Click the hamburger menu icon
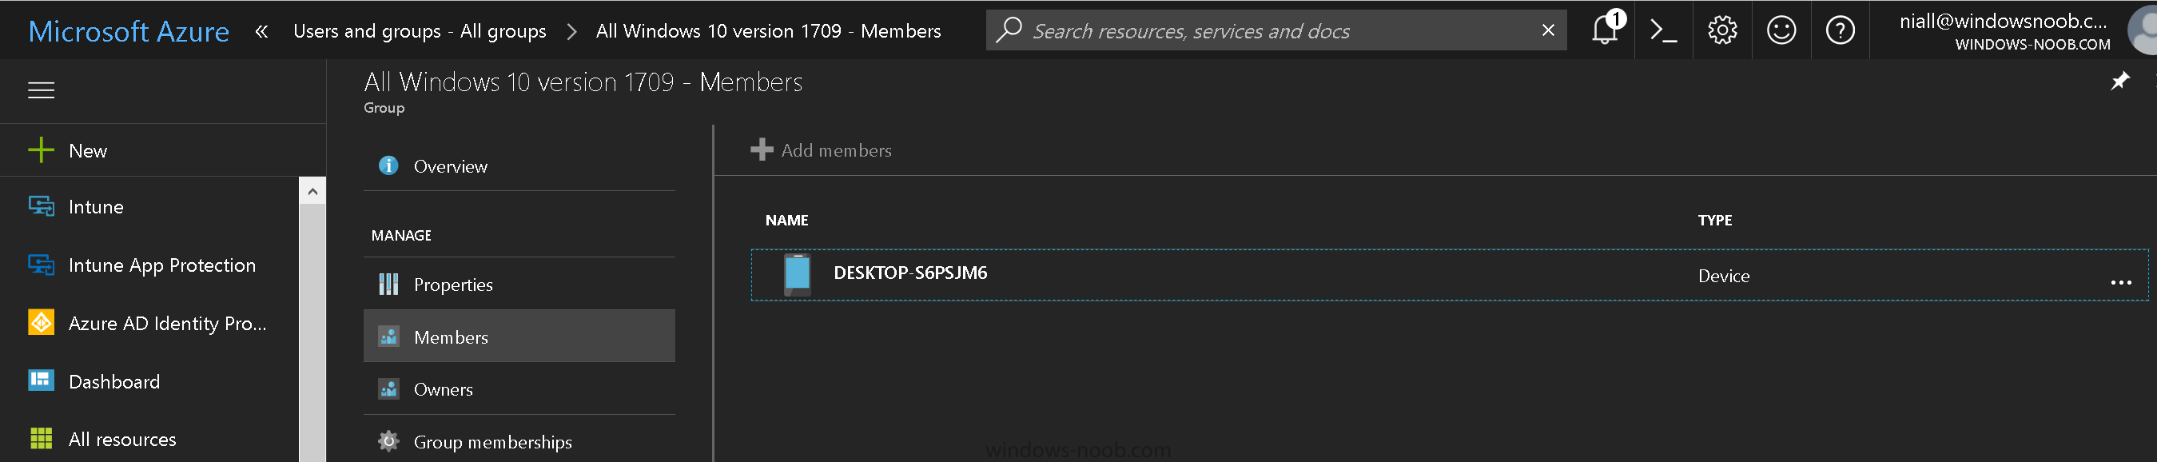The width and height of the screenshot is (2157, 462). [41, 90]
